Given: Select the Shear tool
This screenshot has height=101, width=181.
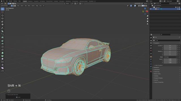Looking at the screenshot, I should click(x=3, y=68).
